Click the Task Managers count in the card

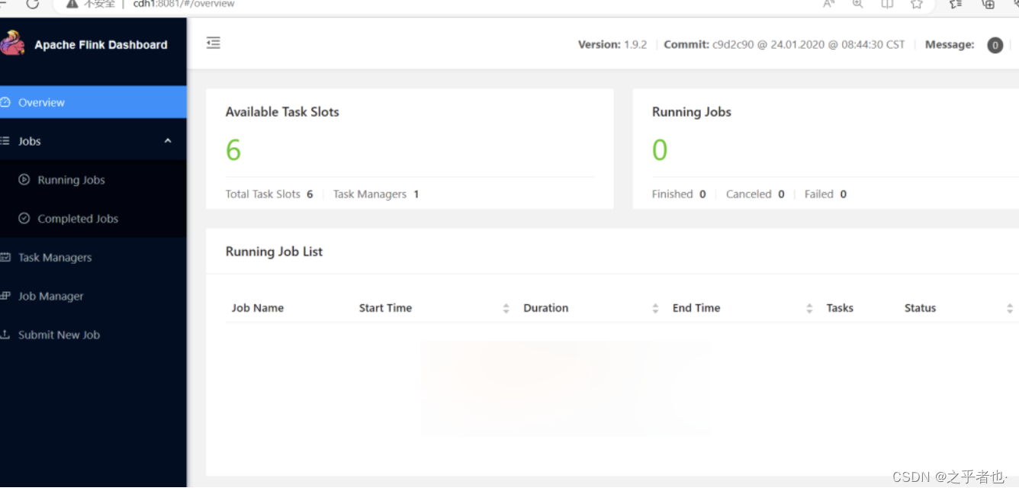click(x=416, y=194)
